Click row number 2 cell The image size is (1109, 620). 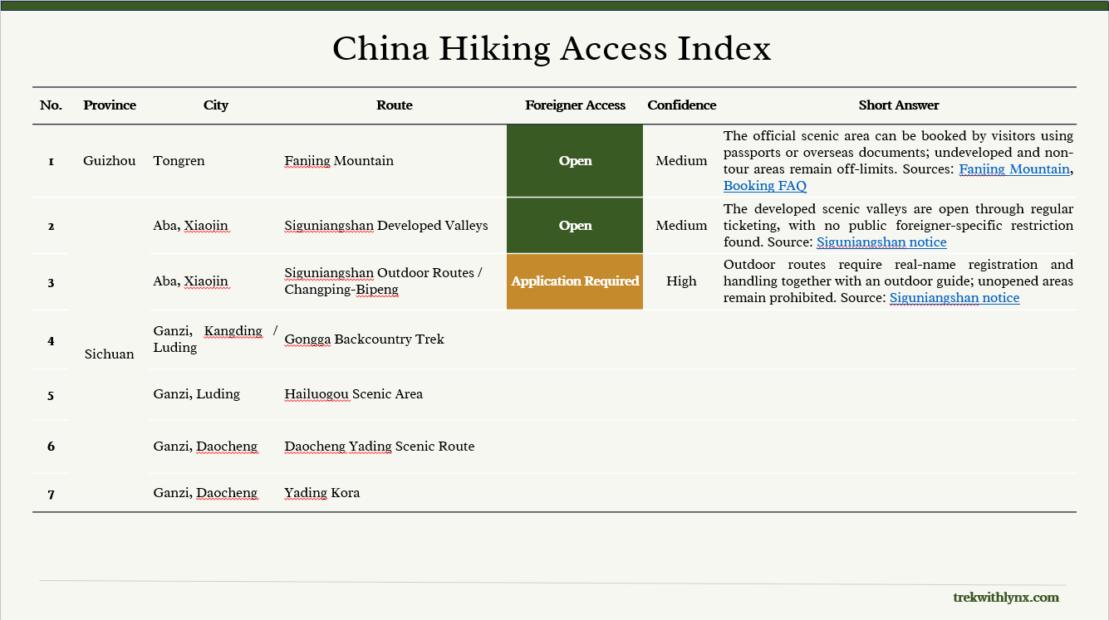point(51,226)
